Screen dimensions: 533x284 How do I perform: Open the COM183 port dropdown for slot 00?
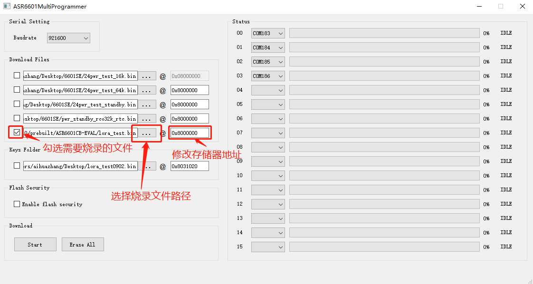tap(268, 33)
